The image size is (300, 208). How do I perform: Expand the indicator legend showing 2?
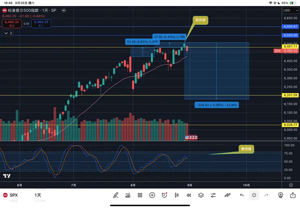[x=8, y=33]
